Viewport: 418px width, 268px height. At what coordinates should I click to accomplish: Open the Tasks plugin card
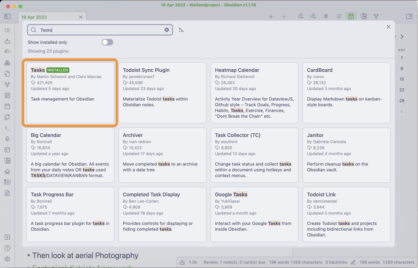(x=70, y=93)
